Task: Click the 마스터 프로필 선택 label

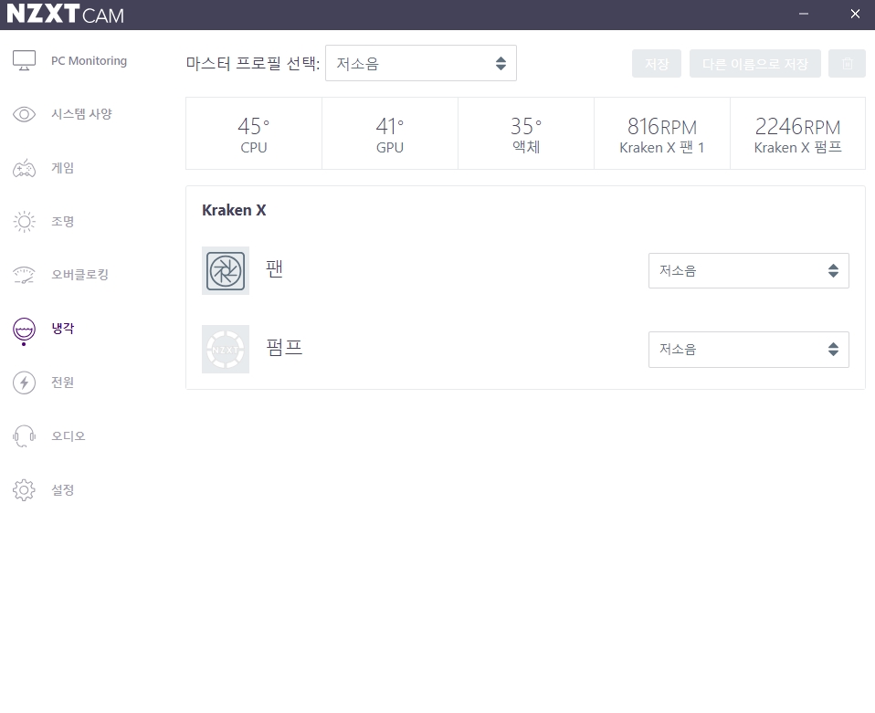Action: coord(253,63)
